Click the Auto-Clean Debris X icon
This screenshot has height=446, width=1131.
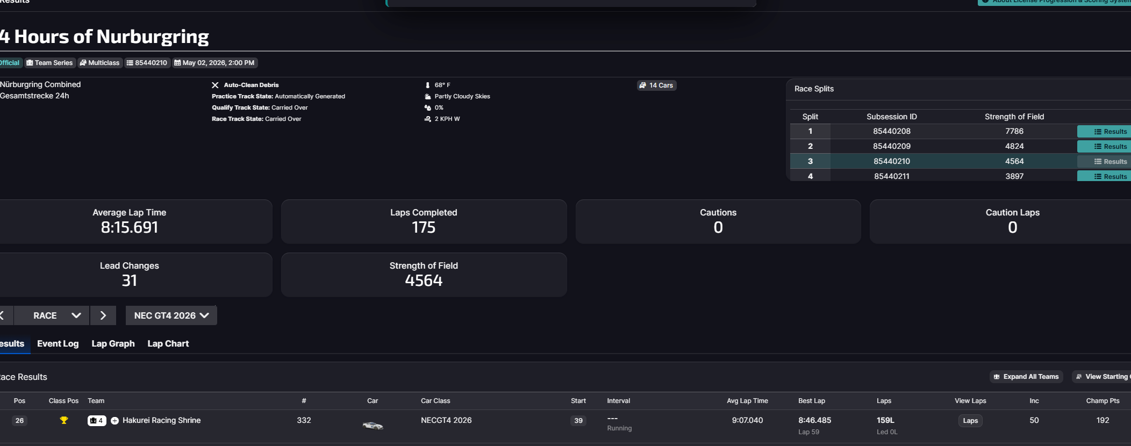click(x=215, y=85)
